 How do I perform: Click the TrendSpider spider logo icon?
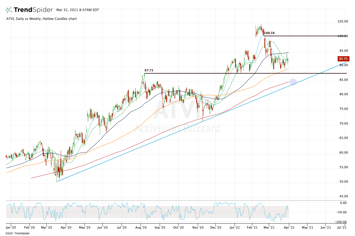click(x=9, y=10)
